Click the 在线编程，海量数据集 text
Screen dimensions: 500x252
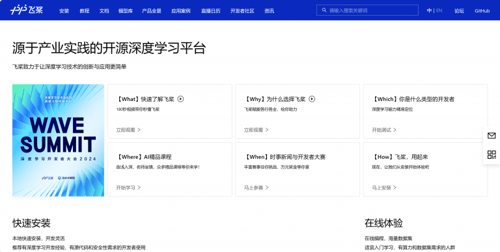click(389, 238)
